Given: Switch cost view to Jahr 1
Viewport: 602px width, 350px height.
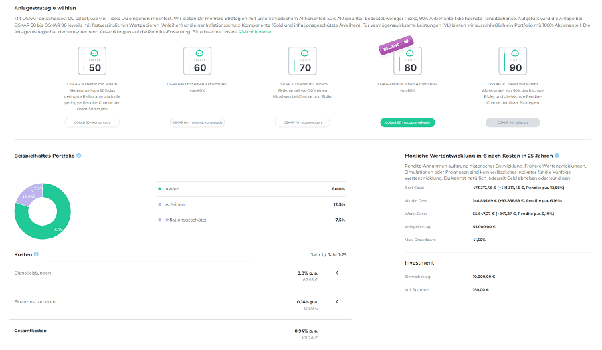Looking at the screenshot, I should click(317, 254).
